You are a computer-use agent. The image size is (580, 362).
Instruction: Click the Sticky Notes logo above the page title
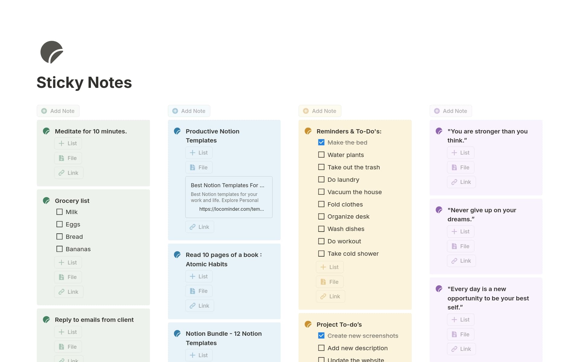click(x=52, y=52)
